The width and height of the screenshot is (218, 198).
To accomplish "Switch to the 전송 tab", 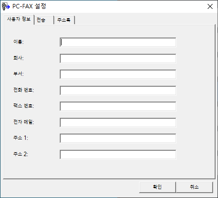I will tap(44, 20).
